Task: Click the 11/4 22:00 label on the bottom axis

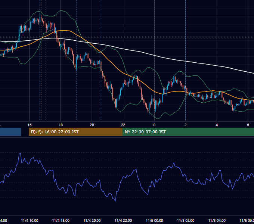Action: pyautogui.click(x=123, y=221)
